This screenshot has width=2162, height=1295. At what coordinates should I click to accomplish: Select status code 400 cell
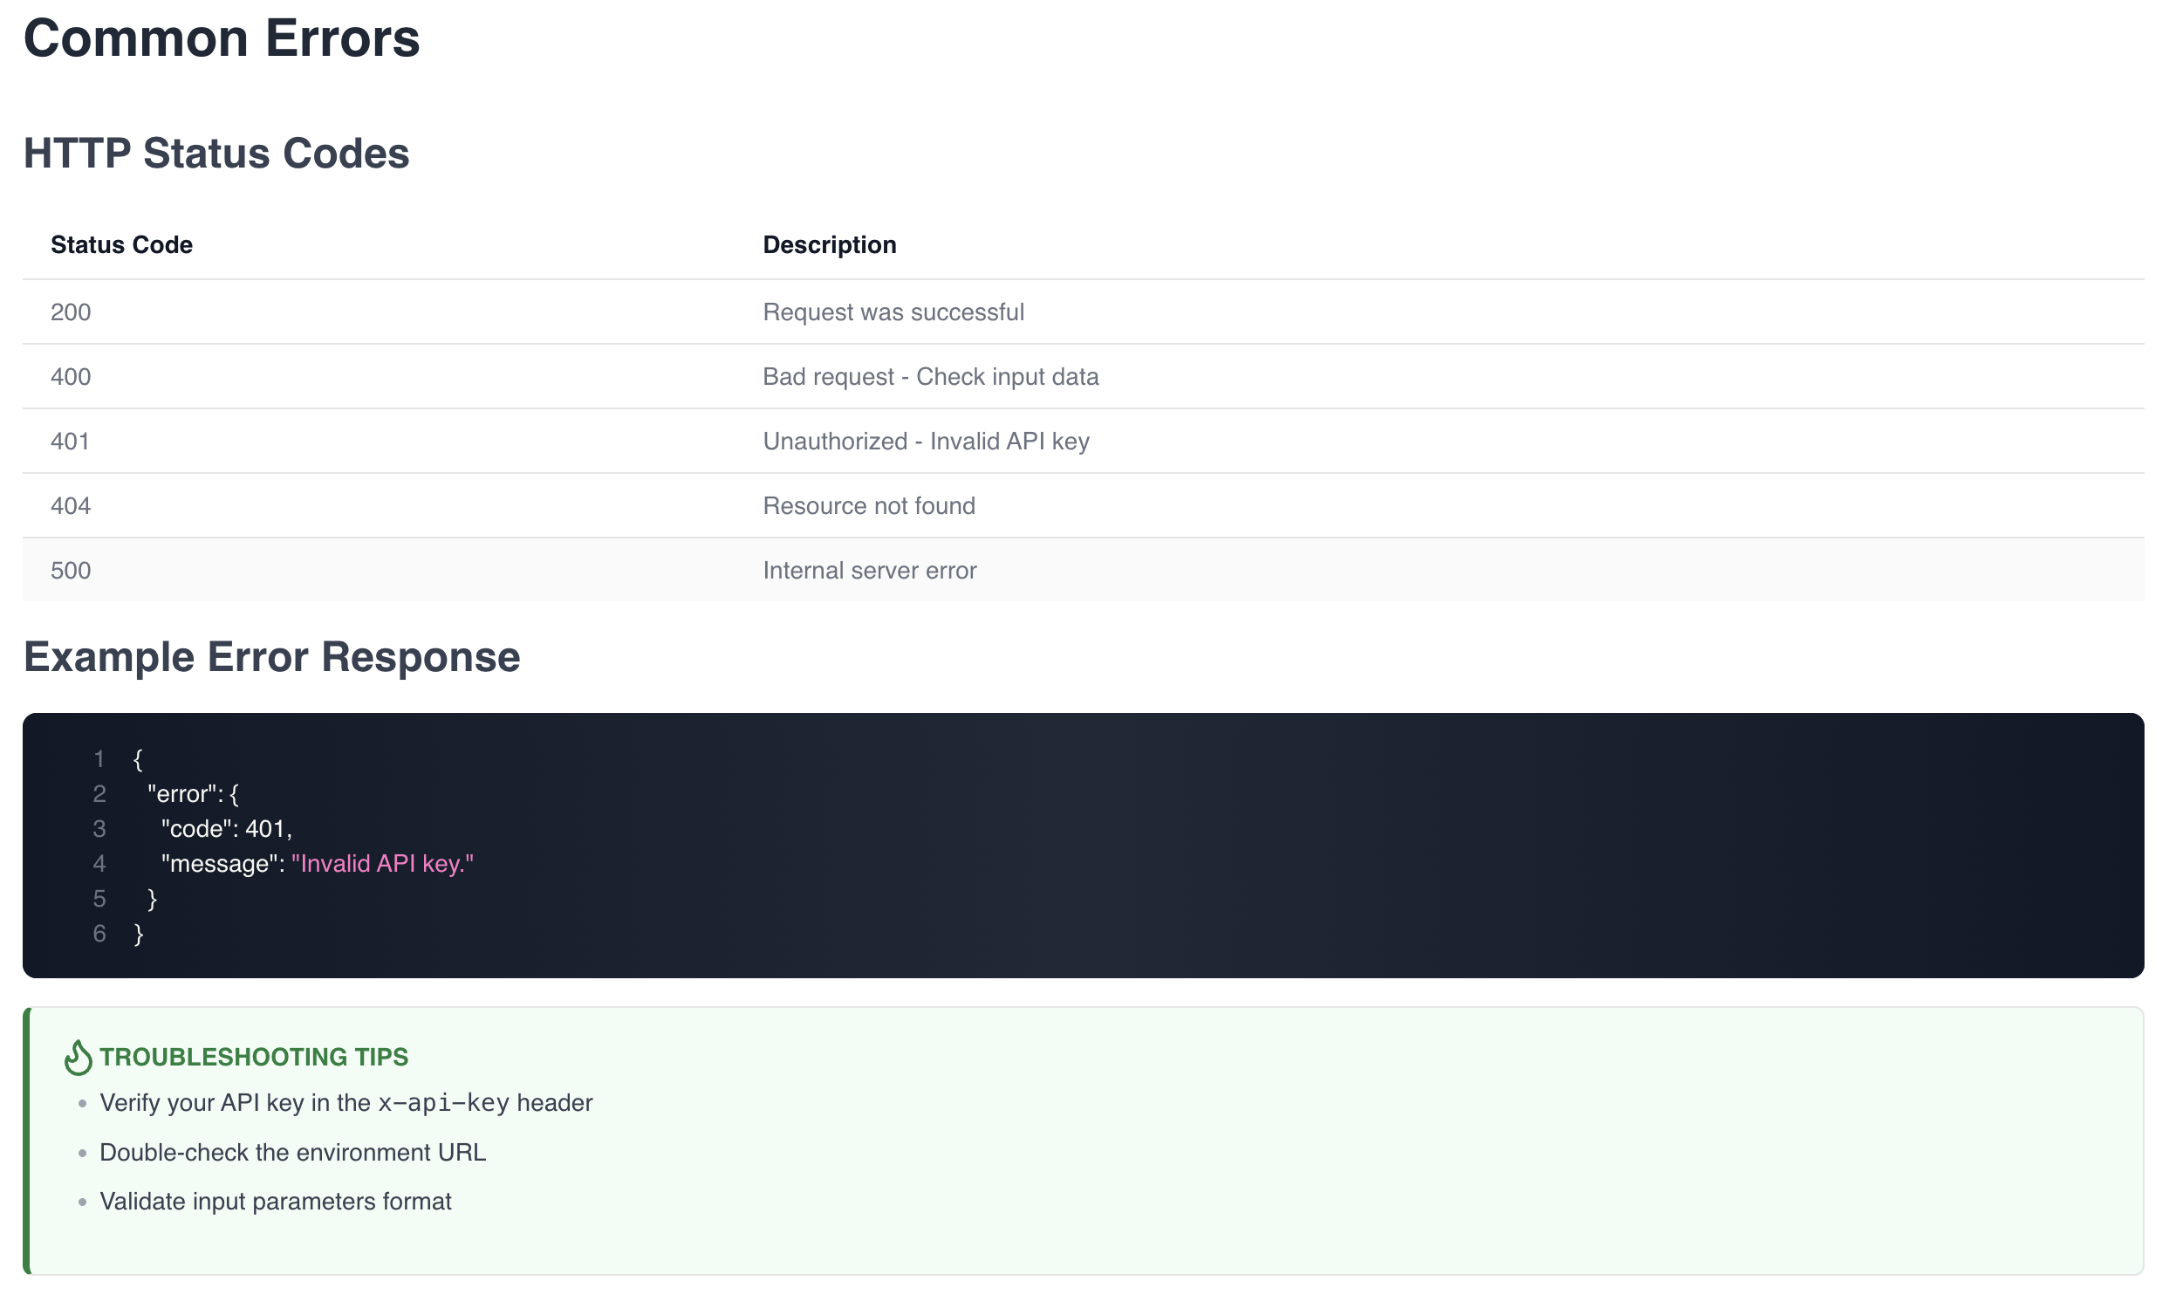coord(71,377)
